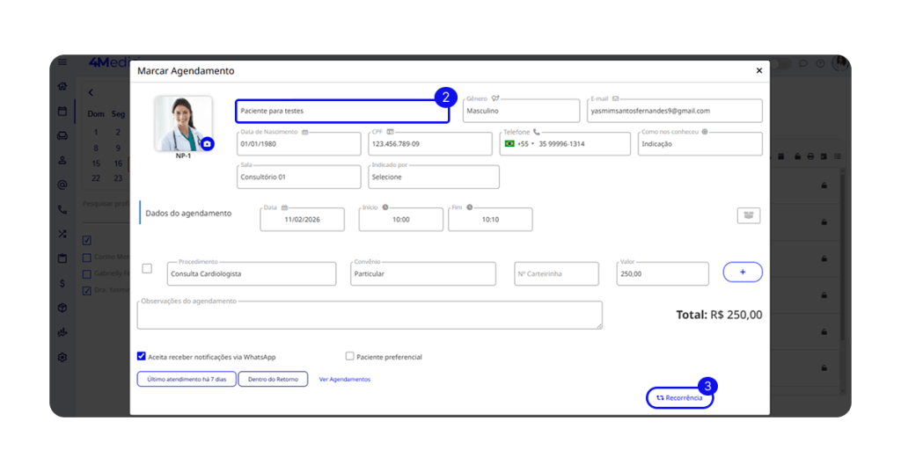Viewport: 901px width, 472px height.
Task: Click the icon button right of Fim time
Action: click(748, 215)
